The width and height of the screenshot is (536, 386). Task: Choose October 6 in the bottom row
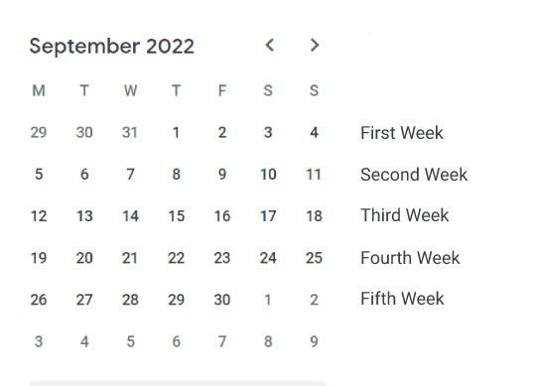(176, 341)
